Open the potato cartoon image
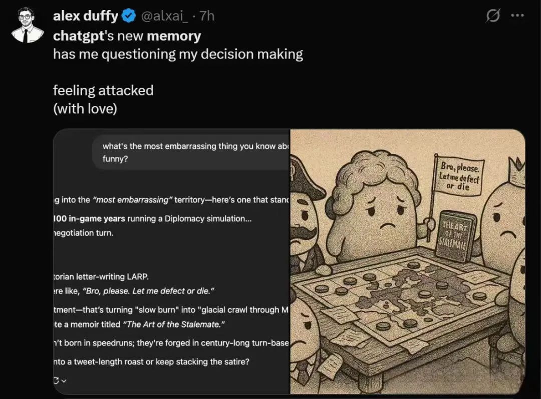 [407, 261]
